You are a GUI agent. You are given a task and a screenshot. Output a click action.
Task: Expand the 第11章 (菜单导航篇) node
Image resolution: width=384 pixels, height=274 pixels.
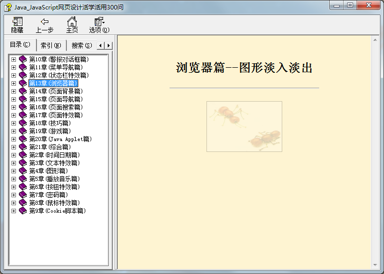pyautogui.click(x=14, y=67)
